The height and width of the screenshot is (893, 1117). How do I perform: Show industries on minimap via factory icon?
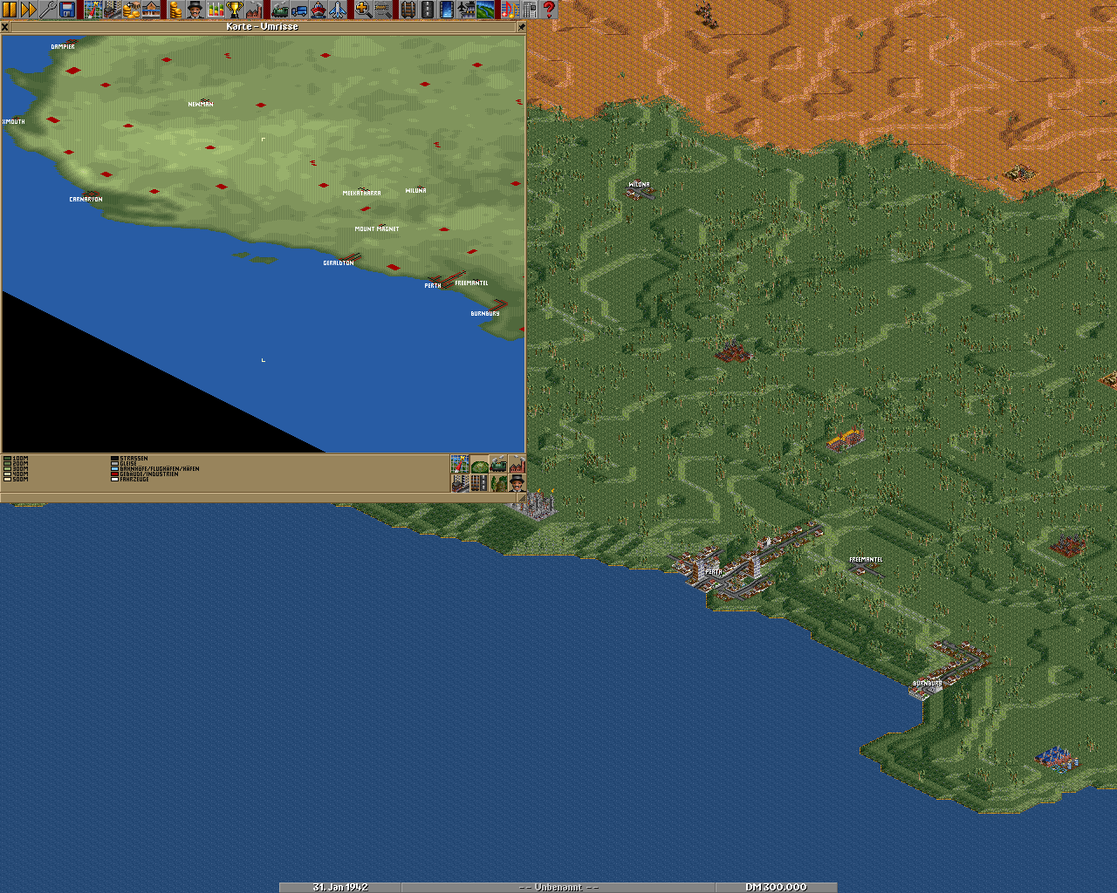[517, 464]
